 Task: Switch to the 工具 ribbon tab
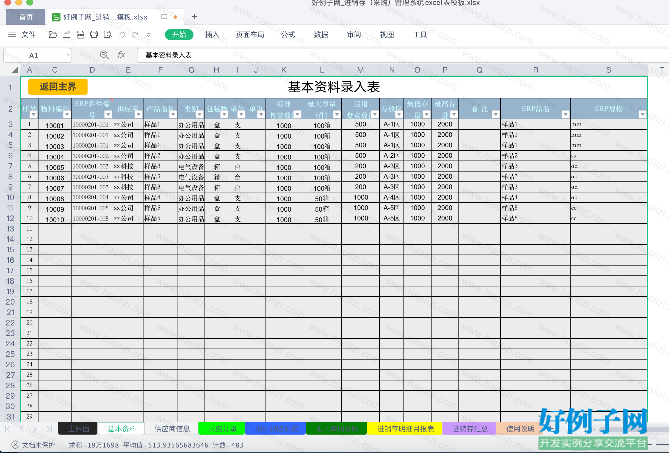click(420, 35)
